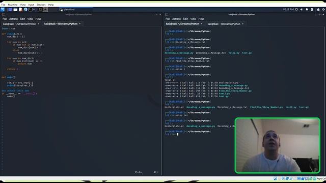Open VirtualBox File menu
The height and width of the screenshot is (183, 326).
4,5
